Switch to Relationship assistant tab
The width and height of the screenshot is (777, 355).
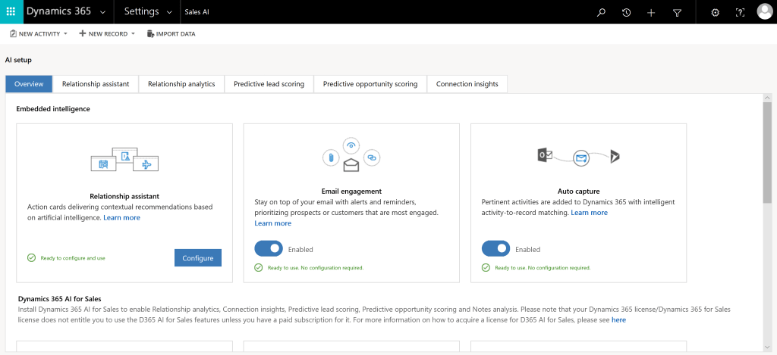click(x=96, y=83)
